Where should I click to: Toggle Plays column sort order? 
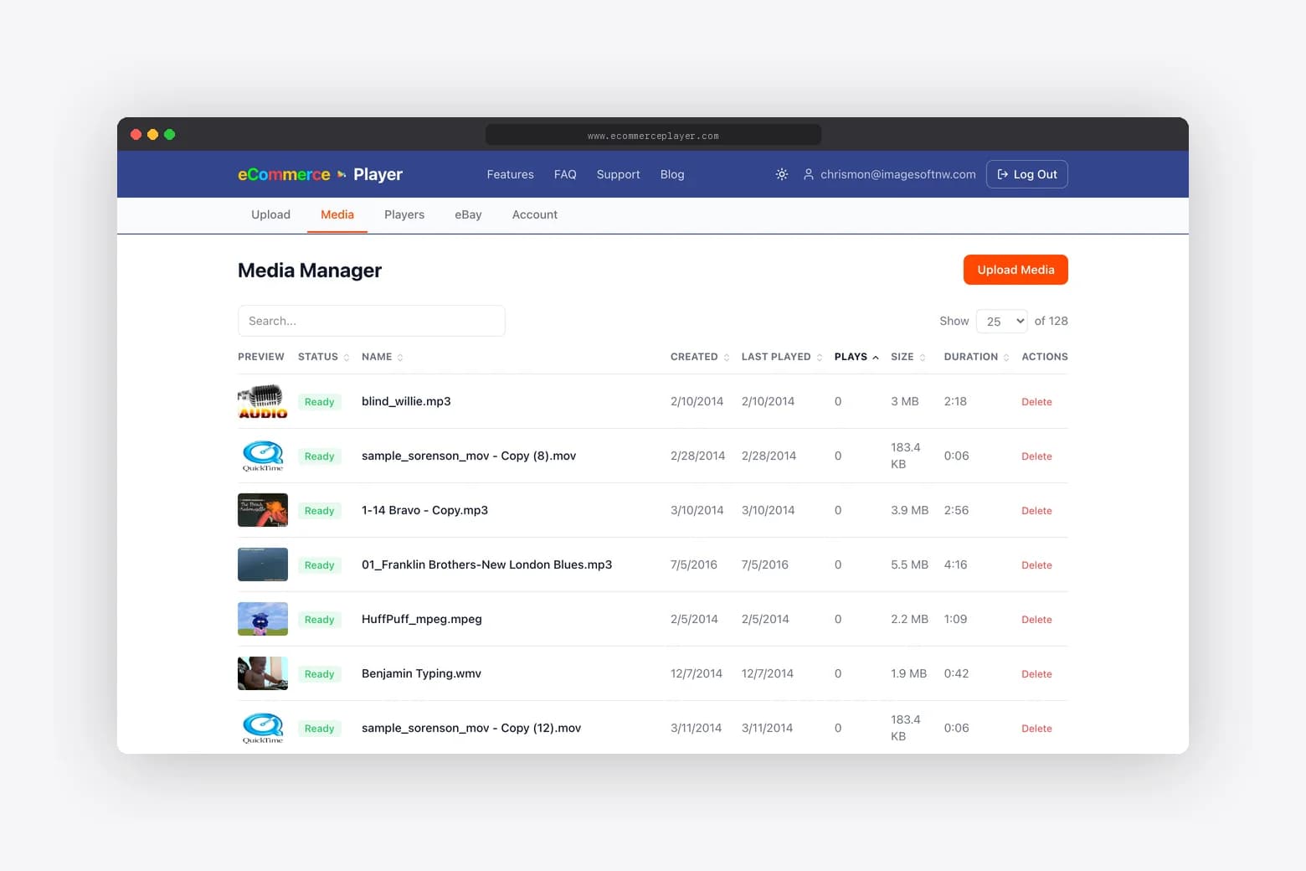[x=856, y=357]
